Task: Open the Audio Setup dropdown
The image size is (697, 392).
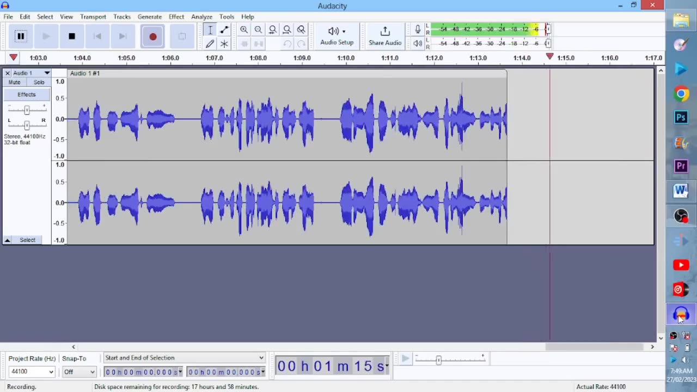Action: [x=337, y=36]
